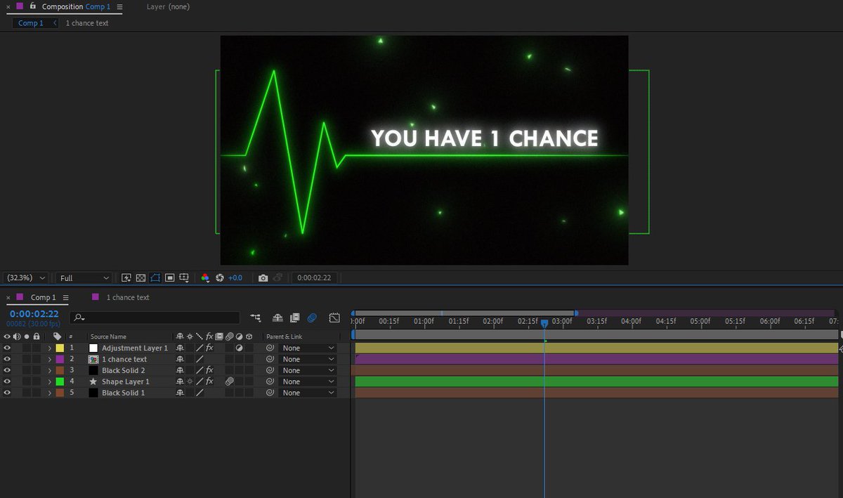Click yellow label swatch of Adjustment Layer 1
This screenshot has height=498, width=843.
pos(60,348)
